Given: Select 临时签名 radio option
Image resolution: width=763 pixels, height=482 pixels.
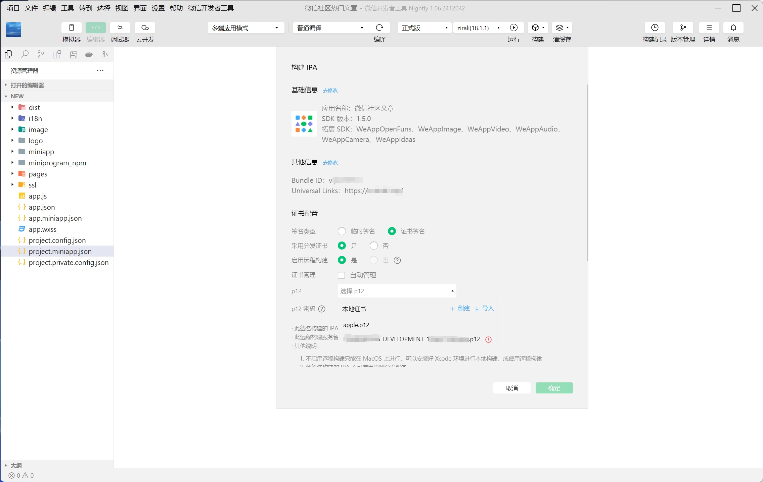Looking at the screenshot, I should tap(342, 231).
